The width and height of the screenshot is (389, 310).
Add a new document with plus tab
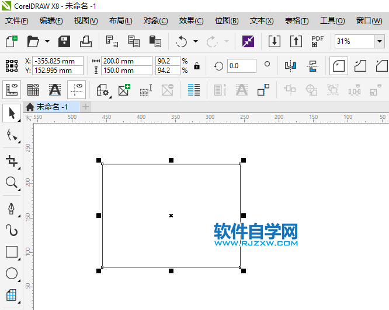pos(85,107)
